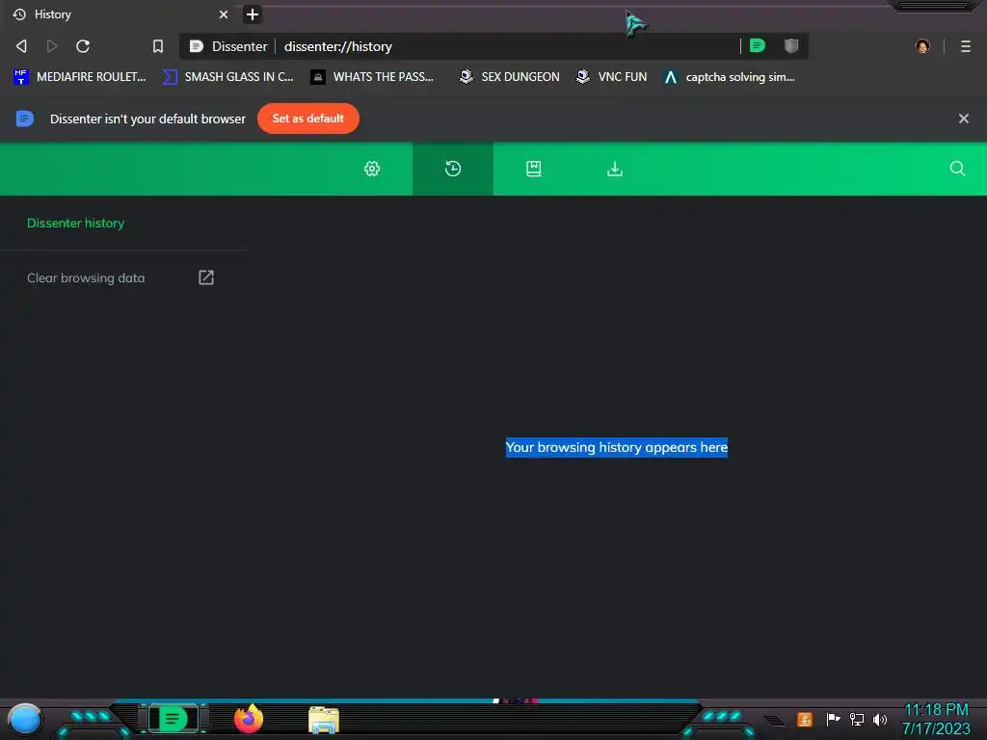Open Bookmarks icon in green toolbar

point(533,169)
